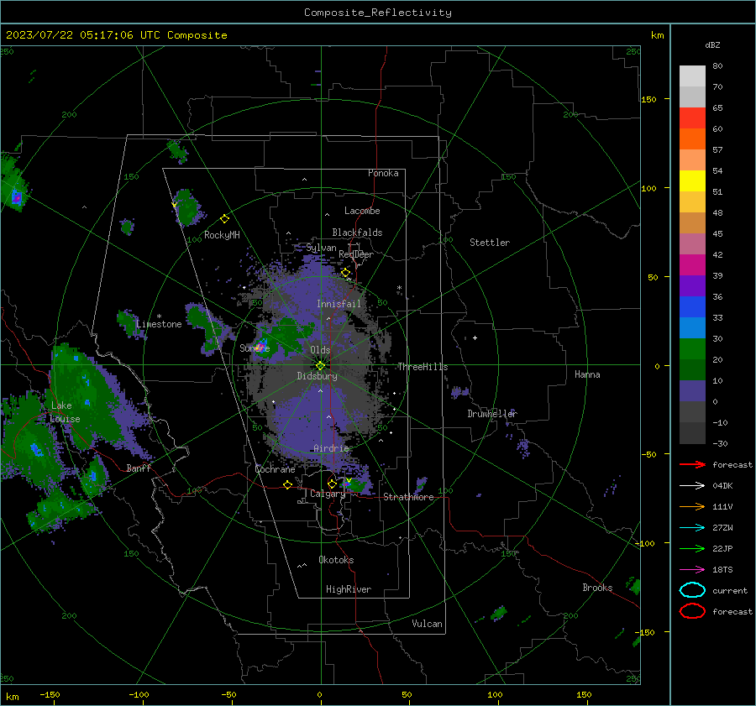
Task: Click the 80-70 dBZ light gray swatch
Action: coord(692,76)
